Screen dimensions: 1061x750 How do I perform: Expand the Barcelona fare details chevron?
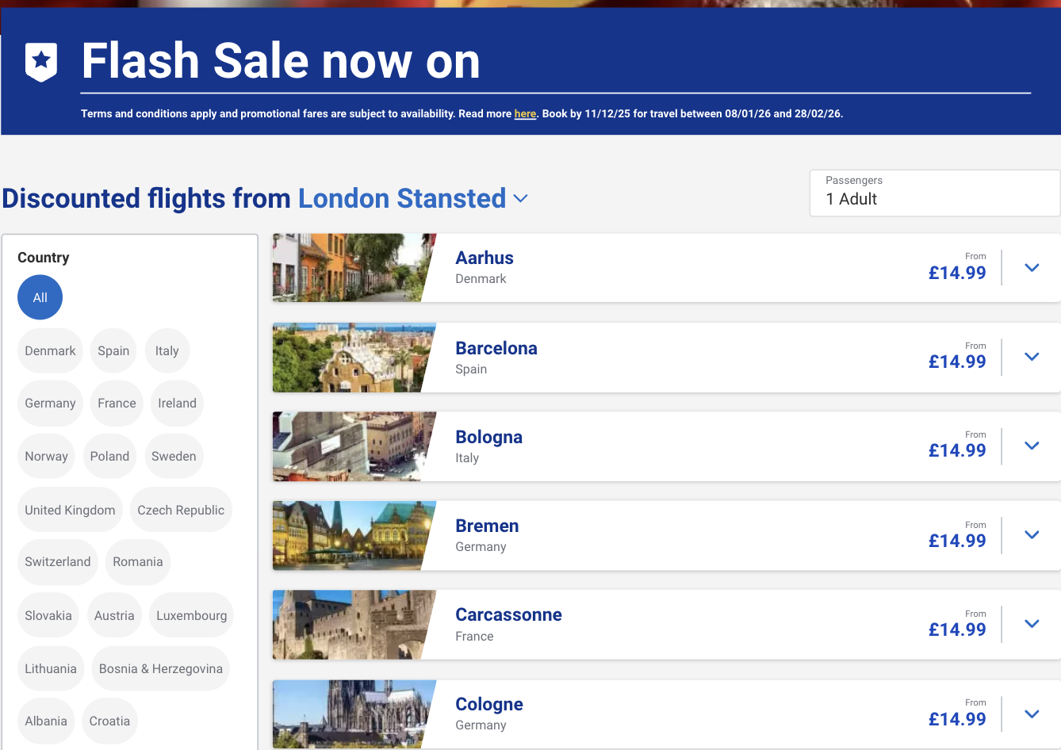tap(1031, 357)
